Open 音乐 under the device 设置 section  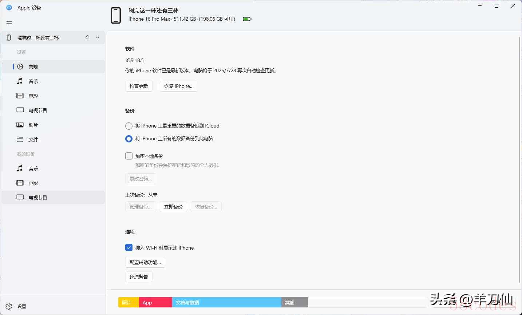coord(53,81)
